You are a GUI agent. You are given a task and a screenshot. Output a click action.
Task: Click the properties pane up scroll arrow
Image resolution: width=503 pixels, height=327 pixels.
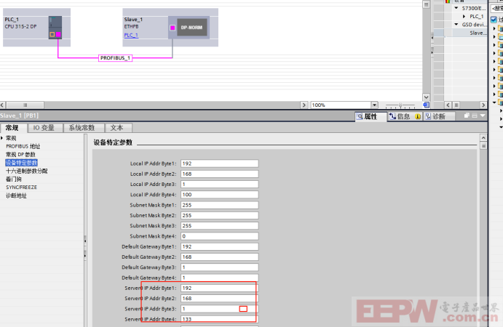(483, 138)
